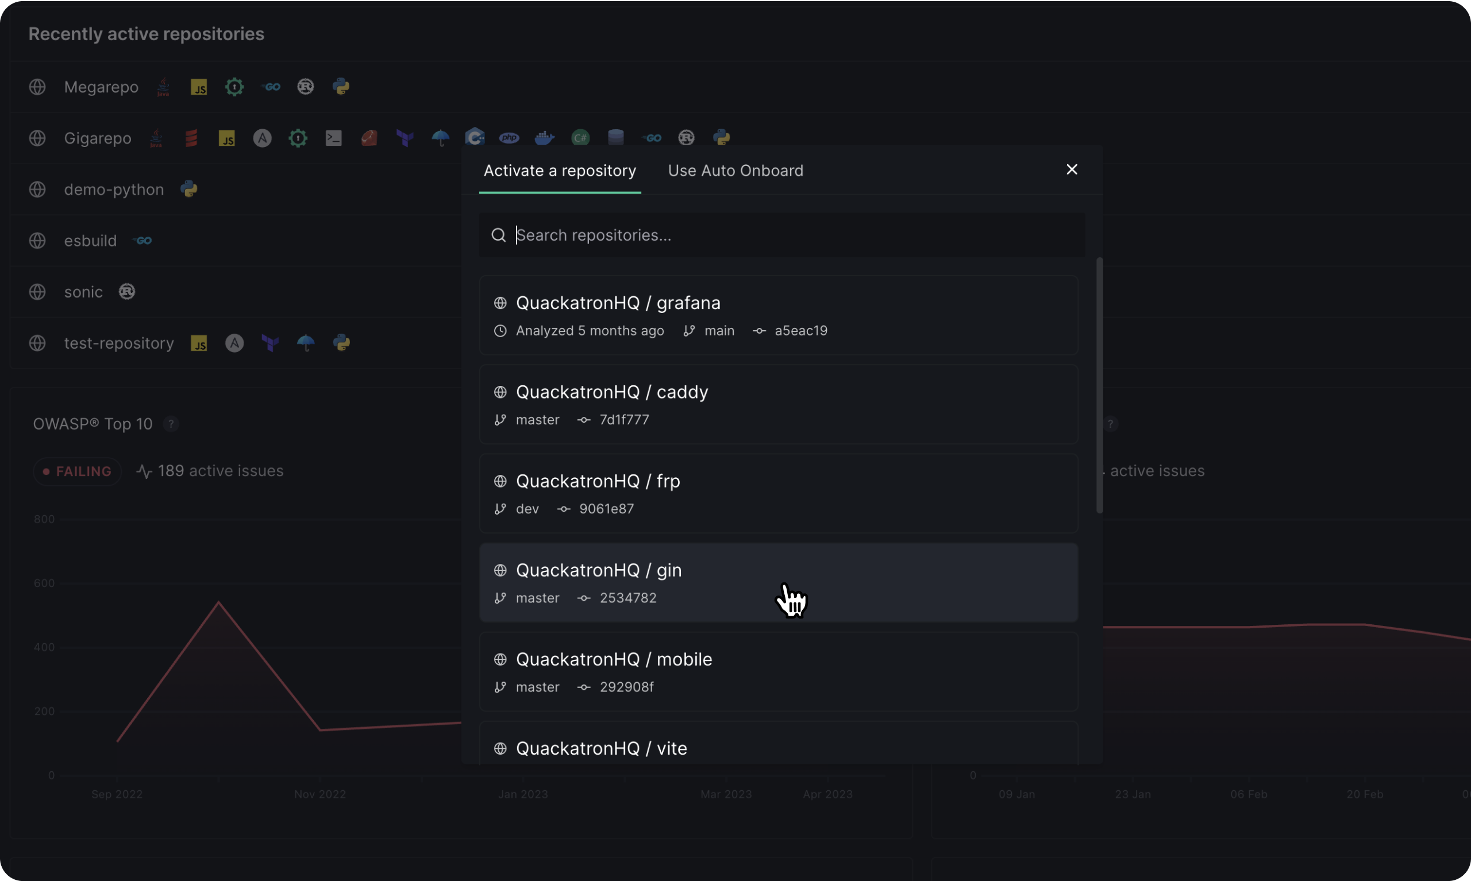Click the Go icon beside esbuild
Image resolution: width=1471 pixels, height=881 pixels.
tap(143, 241)
